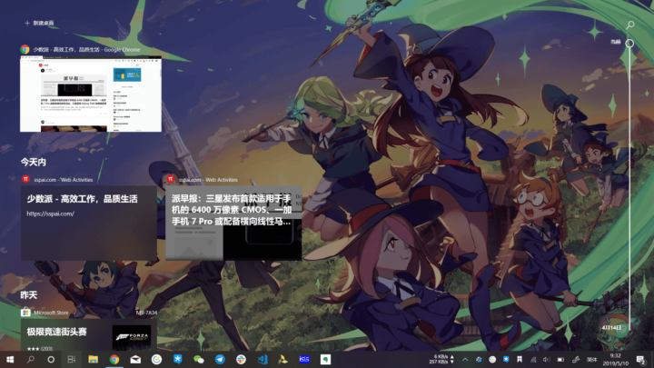Open Cortana circle icon

(x=51, y=359)
